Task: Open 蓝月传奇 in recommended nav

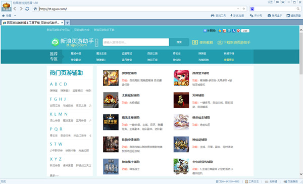Action: (x=127, y=60)
